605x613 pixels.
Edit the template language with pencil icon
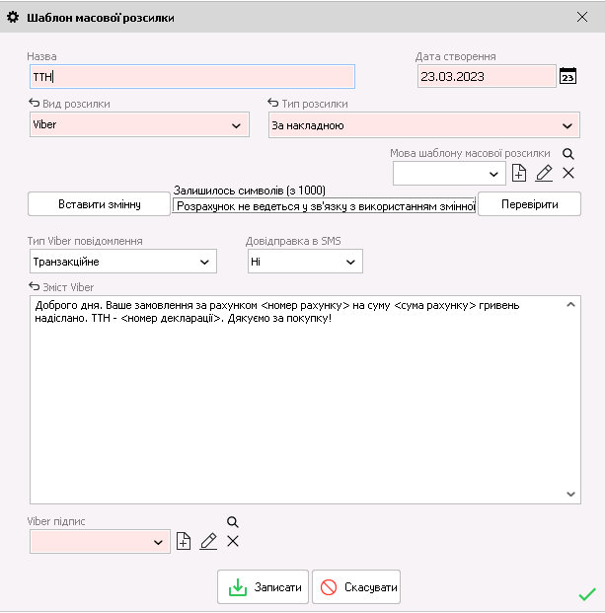[544, 173]
